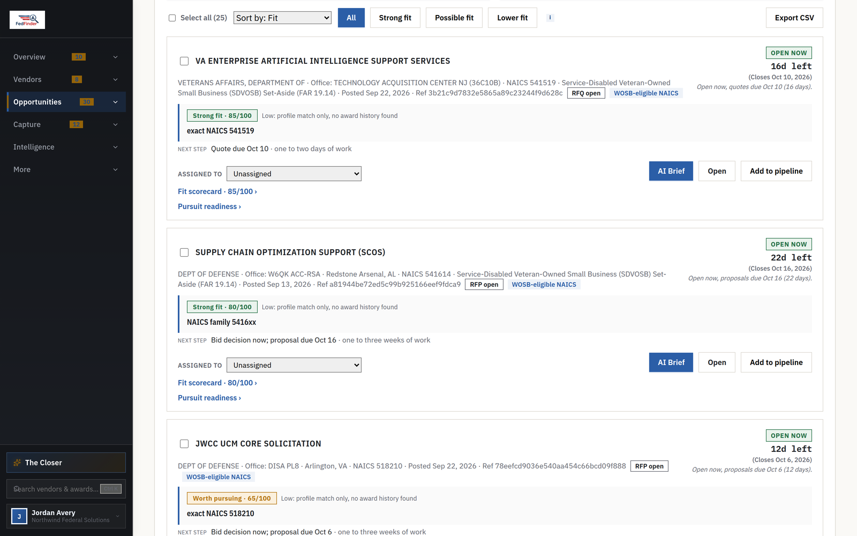857x536 pixels.
Task: Expand the Overview sidebar chevron
Action: point(115,57)
